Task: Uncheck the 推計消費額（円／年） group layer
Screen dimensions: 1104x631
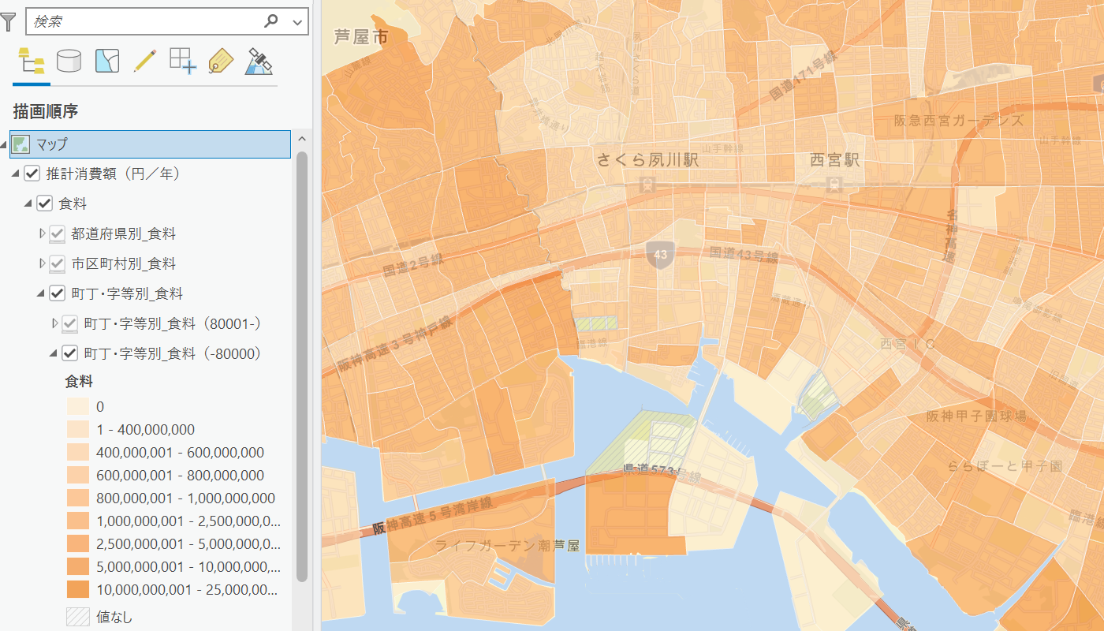Action: [x=32, y=174]
